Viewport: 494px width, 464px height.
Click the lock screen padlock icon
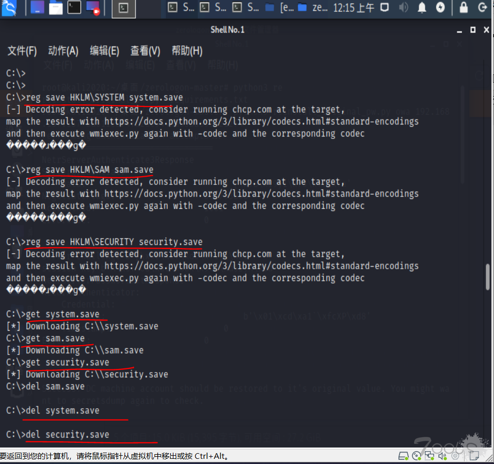click(464, 7)
